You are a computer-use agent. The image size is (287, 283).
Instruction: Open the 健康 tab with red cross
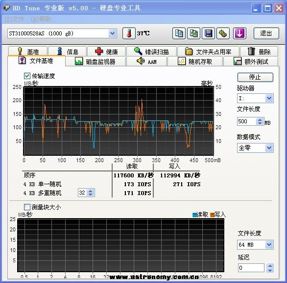107,52
